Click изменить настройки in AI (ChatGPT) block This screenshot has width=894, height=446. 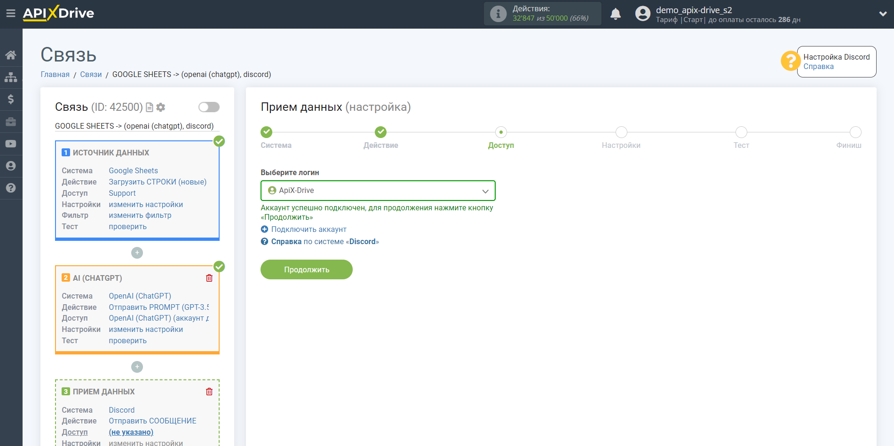click(x=146, y=330)
